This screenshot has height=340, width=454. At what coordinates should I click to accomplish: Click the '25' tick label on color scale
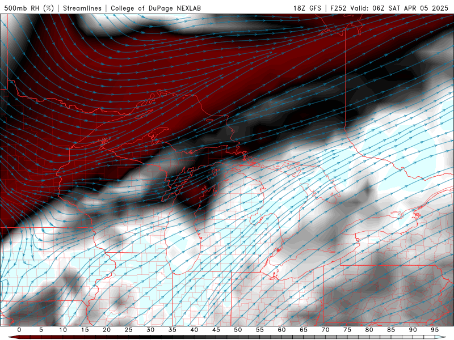click(129, 330)
